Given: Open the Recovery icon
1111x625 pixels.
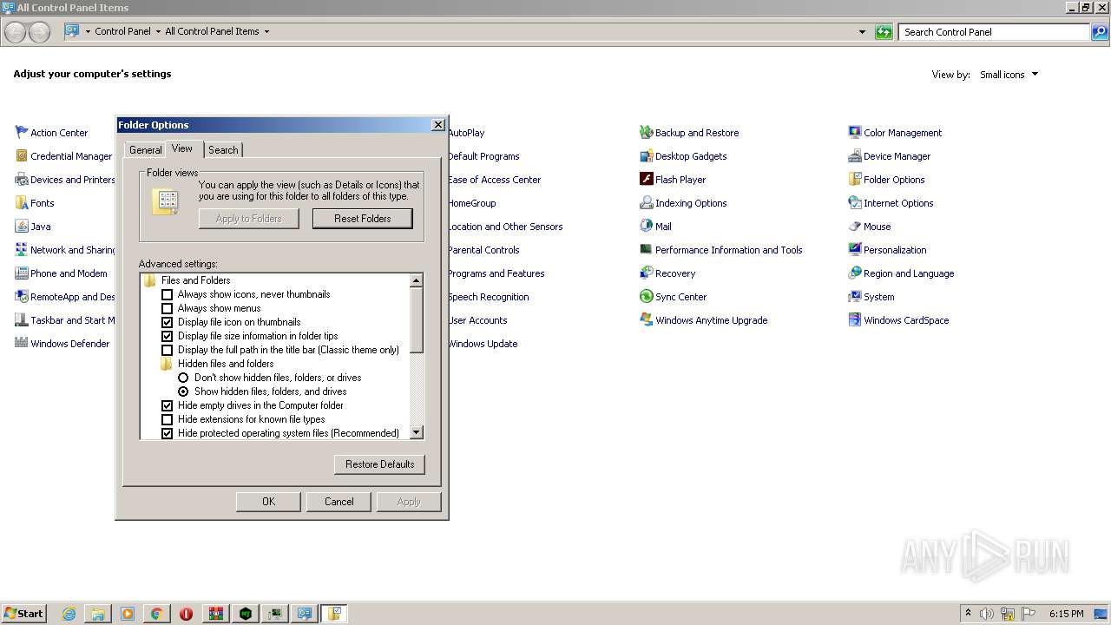Looking at the screenshot, I should pos(646,273).
